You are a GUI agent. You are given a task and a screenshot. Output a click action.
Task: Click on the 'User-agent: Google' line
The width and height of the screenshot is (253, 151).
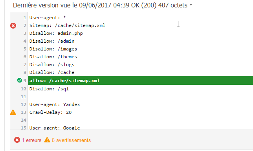55,128
